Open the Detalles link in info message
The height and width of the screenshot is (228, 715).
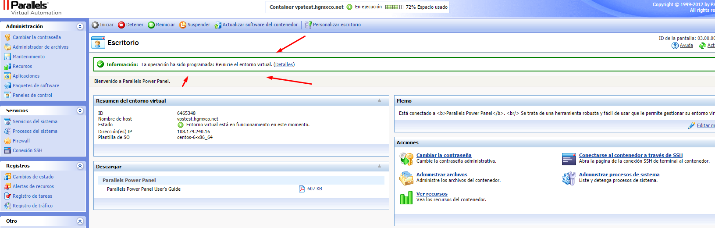(284, 64)
